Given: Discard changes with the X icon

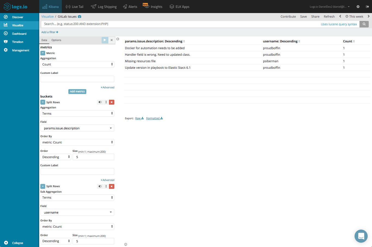Looking at the screenshot, I should pos(112,40).
